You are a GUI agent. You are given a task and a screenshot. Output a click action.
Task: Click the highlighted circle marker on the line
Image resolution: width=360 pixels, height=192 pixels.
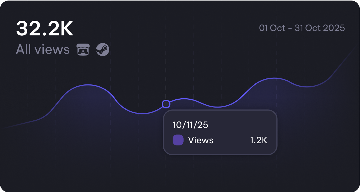click(x=166, y=104)
